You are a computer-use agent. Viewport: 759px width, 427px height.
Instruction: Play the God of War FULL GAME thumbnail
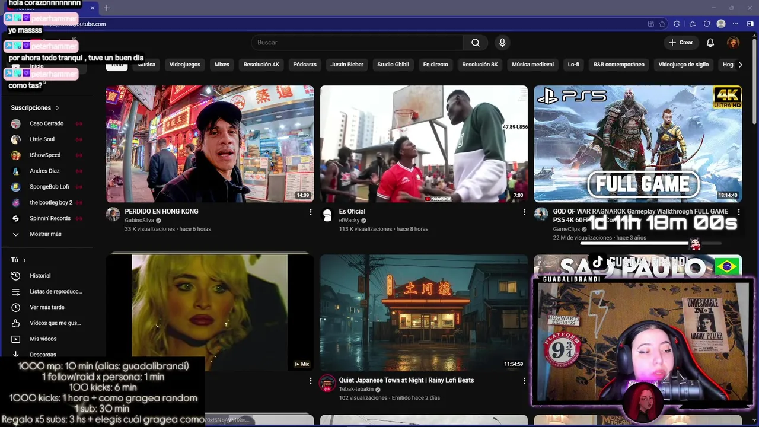(x=638, y=144)
